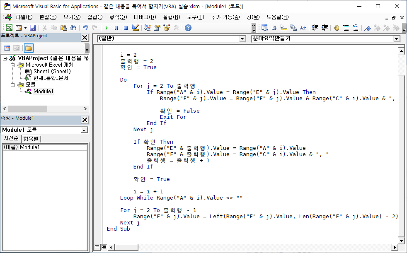
Task: Open the Object Browser icon
Action: [167, 28]
